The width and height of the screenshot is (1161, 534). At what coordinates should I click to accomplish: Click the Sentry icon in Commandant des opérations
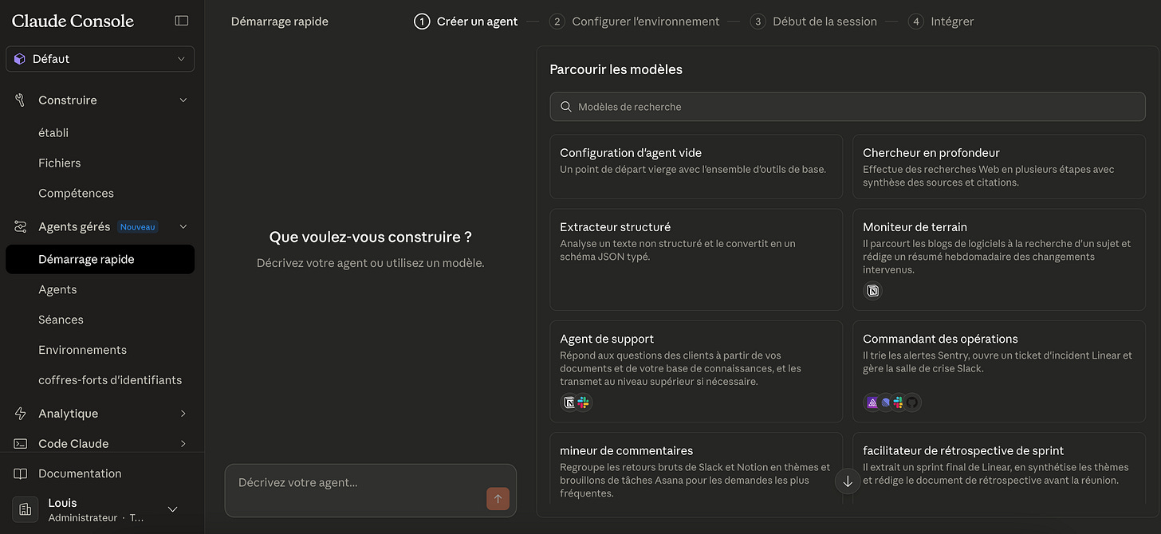[x=872, y=402]
